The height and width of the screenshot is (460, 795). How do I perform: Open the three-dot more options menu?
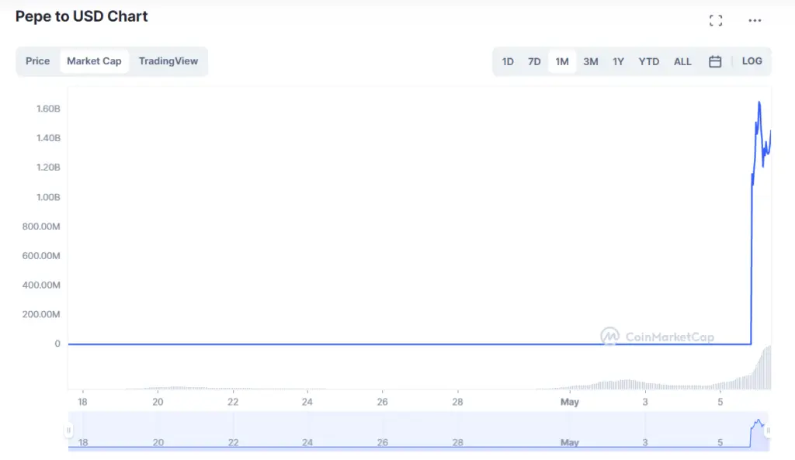755,21
